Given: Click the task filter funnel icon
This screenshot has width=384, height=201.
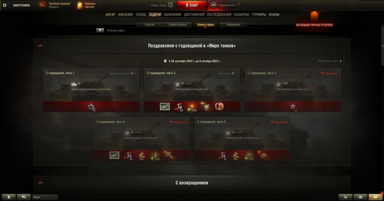Looking at the screenshot, I should [x=100, y=30].
